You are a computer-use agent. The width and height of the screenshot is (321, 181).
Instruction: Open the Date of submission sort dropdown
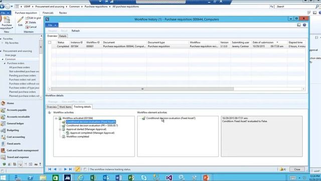click(x=277, y=42)
